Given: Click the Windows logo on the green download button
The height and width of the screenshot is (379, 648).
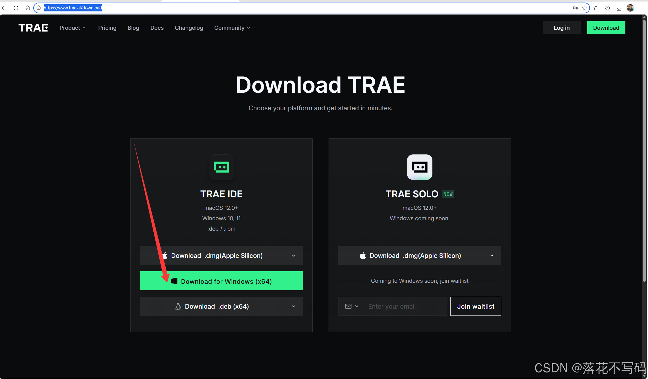Looking at the screenshot, I should 174,281.
